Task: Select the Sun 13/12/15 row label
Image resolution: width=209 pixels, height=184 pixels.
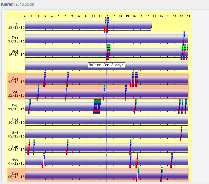Action: point(16,80)
